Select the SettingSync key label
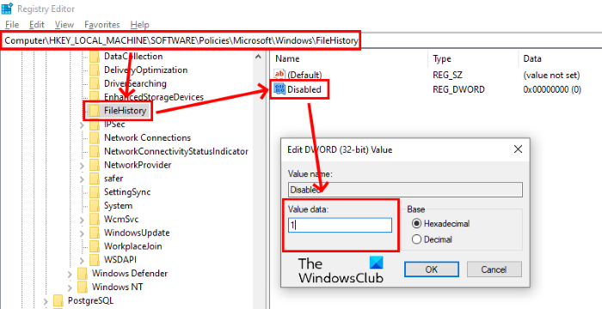Viewport: 602px width, 309px height. (x=127, y=192)
